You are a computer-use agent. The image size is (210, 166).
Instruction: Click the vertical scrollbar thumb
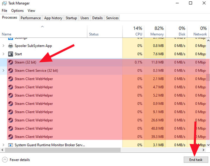click(208, 77)
